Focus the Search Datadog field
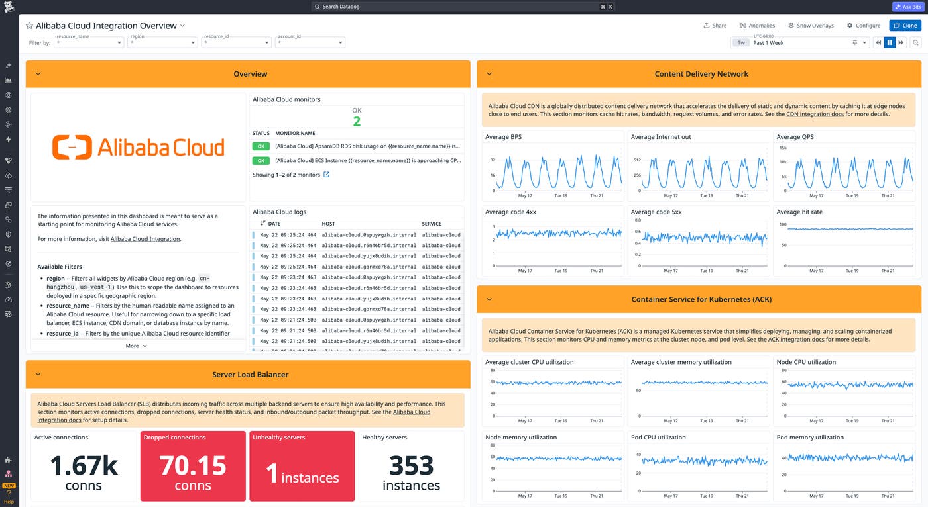 (463, 7)
